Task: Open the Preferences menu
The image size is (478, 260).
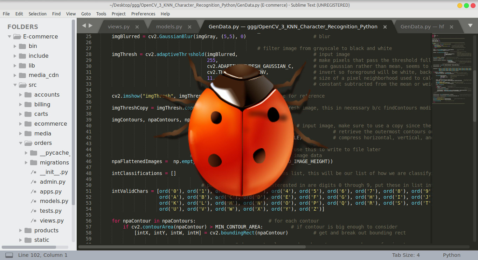Action: [143, 14]
